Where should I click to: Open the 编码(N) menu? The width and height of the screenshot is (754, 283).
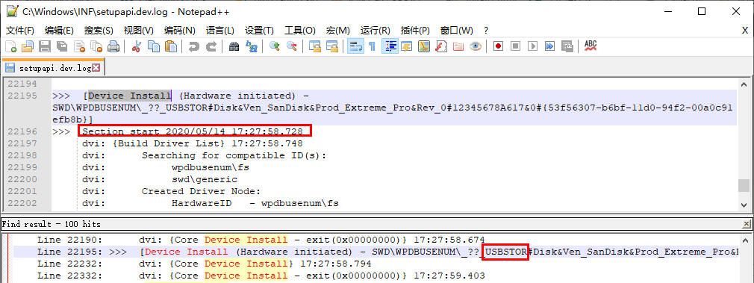point(179,31)
